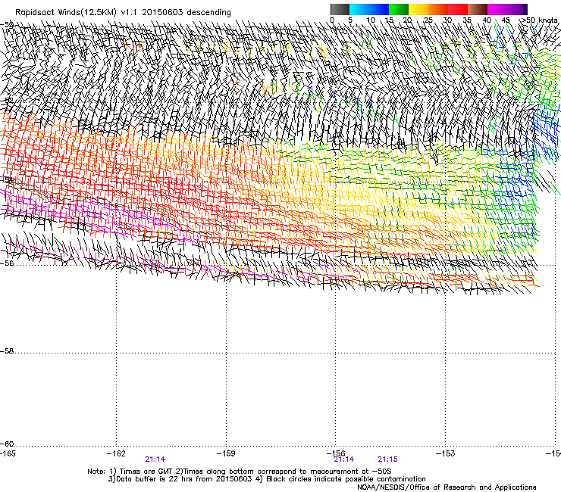Click the purple 45-50 knots legend swatch
This screenshot has height=492, width=561.
[517, 9]
